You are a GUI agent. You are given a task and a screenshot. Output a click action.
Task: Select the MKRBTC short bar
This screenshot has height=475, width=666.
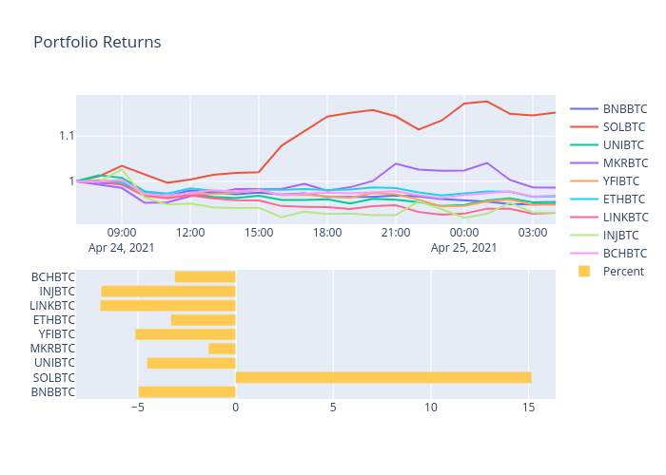tap(222, 349)
